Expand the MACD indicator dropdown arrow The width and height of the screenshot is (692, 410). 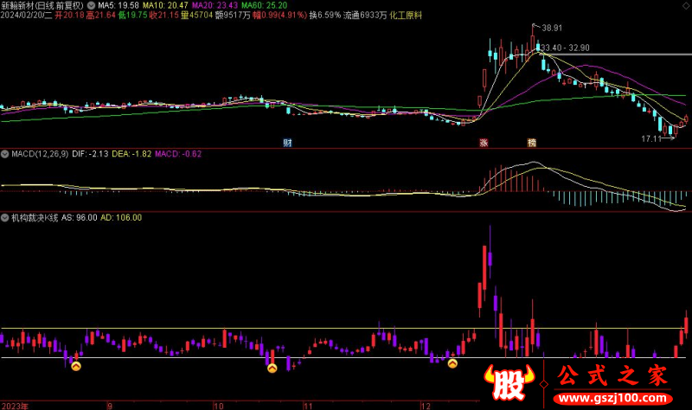(5, 154)
